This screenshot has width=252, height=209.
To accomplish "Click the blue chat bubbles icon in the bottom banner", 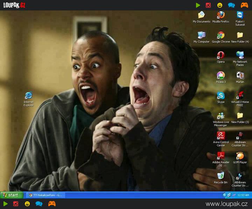I will coord(39,204).
